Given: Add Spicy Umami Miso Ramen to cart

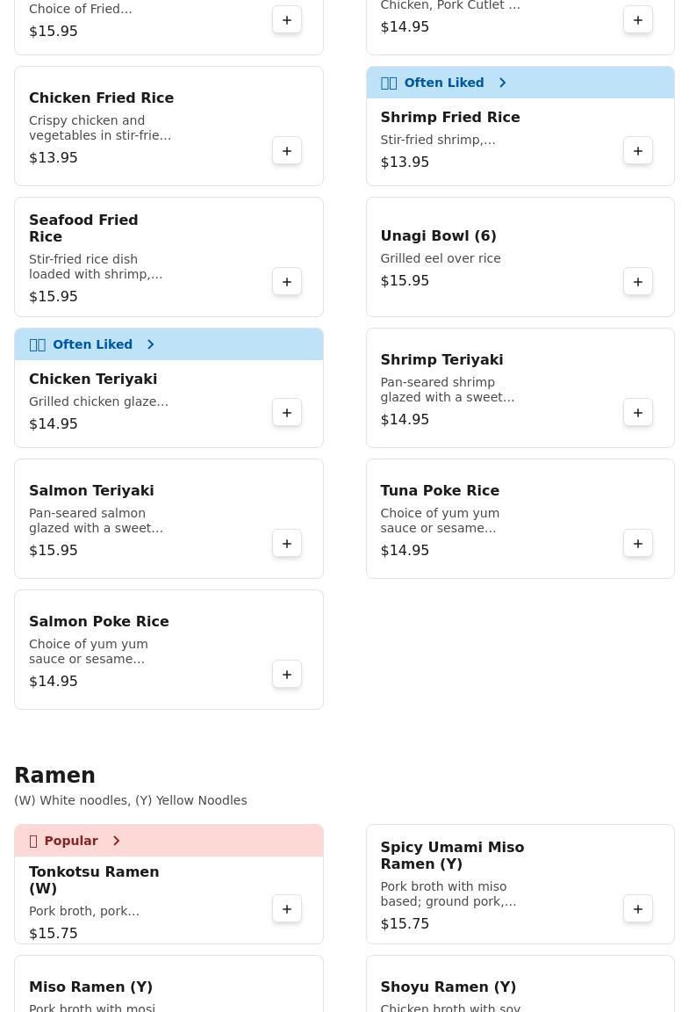Looking at the screenshot, I should click(638, 909).
